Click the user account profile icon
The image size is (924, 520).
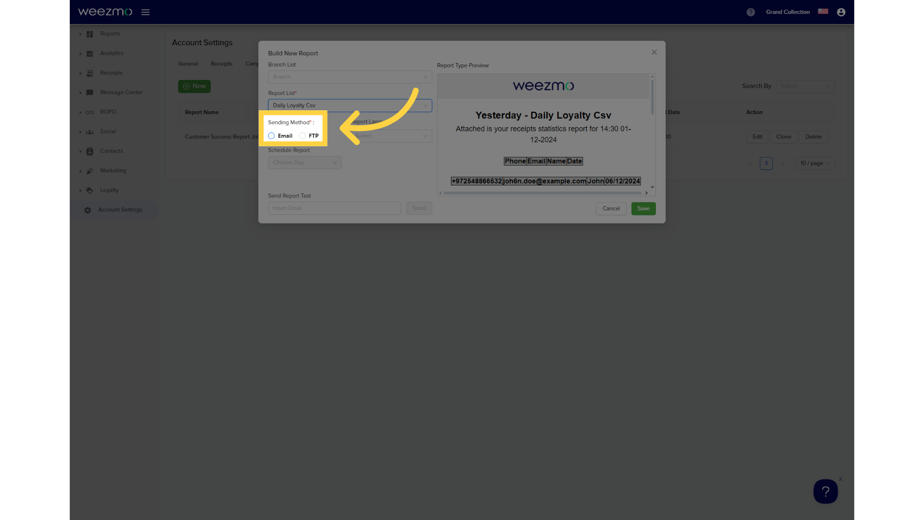coord(842,12)
